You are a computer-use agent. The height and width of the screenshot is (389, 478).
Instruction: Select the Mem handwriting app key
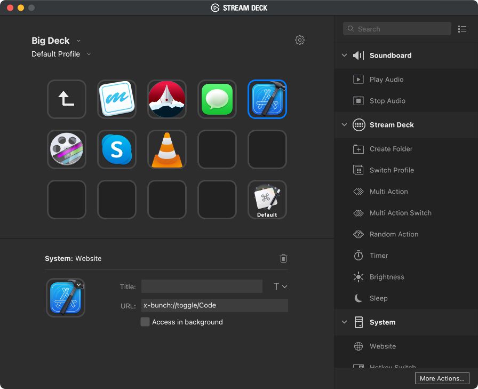tap(117, 99)
